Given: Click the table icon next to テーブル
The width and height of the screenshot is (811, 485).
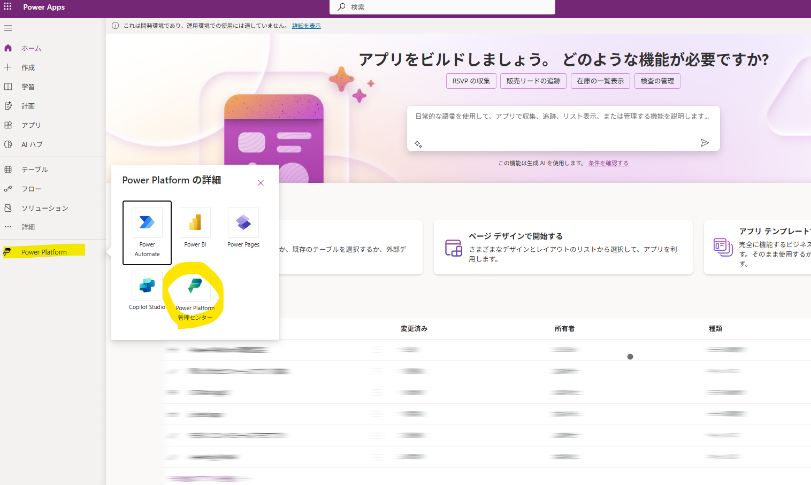Looking at the screenshot, I should click(x=8, y=170).
